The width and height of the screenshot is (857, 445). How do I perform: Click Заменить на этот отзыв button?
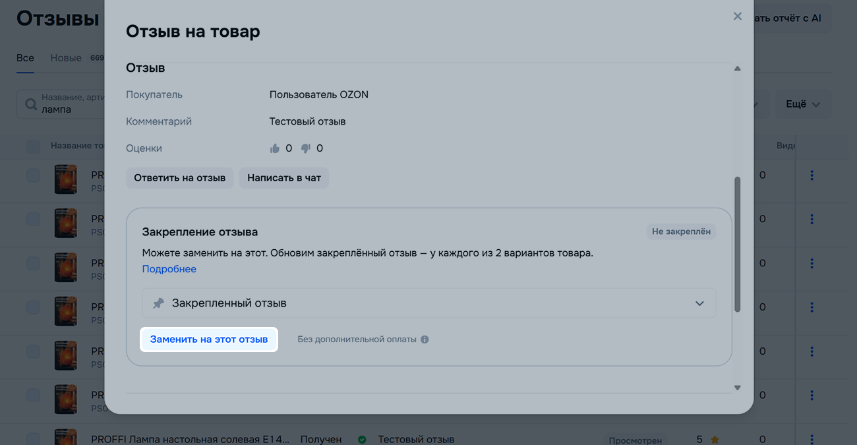tap(209, 340)
